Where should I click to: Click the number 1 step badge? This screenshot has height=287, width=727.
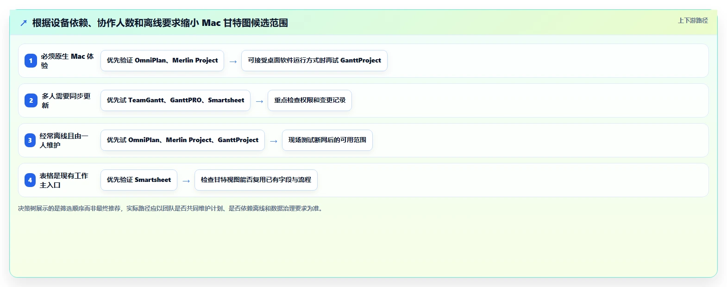[x=31, y=61]
